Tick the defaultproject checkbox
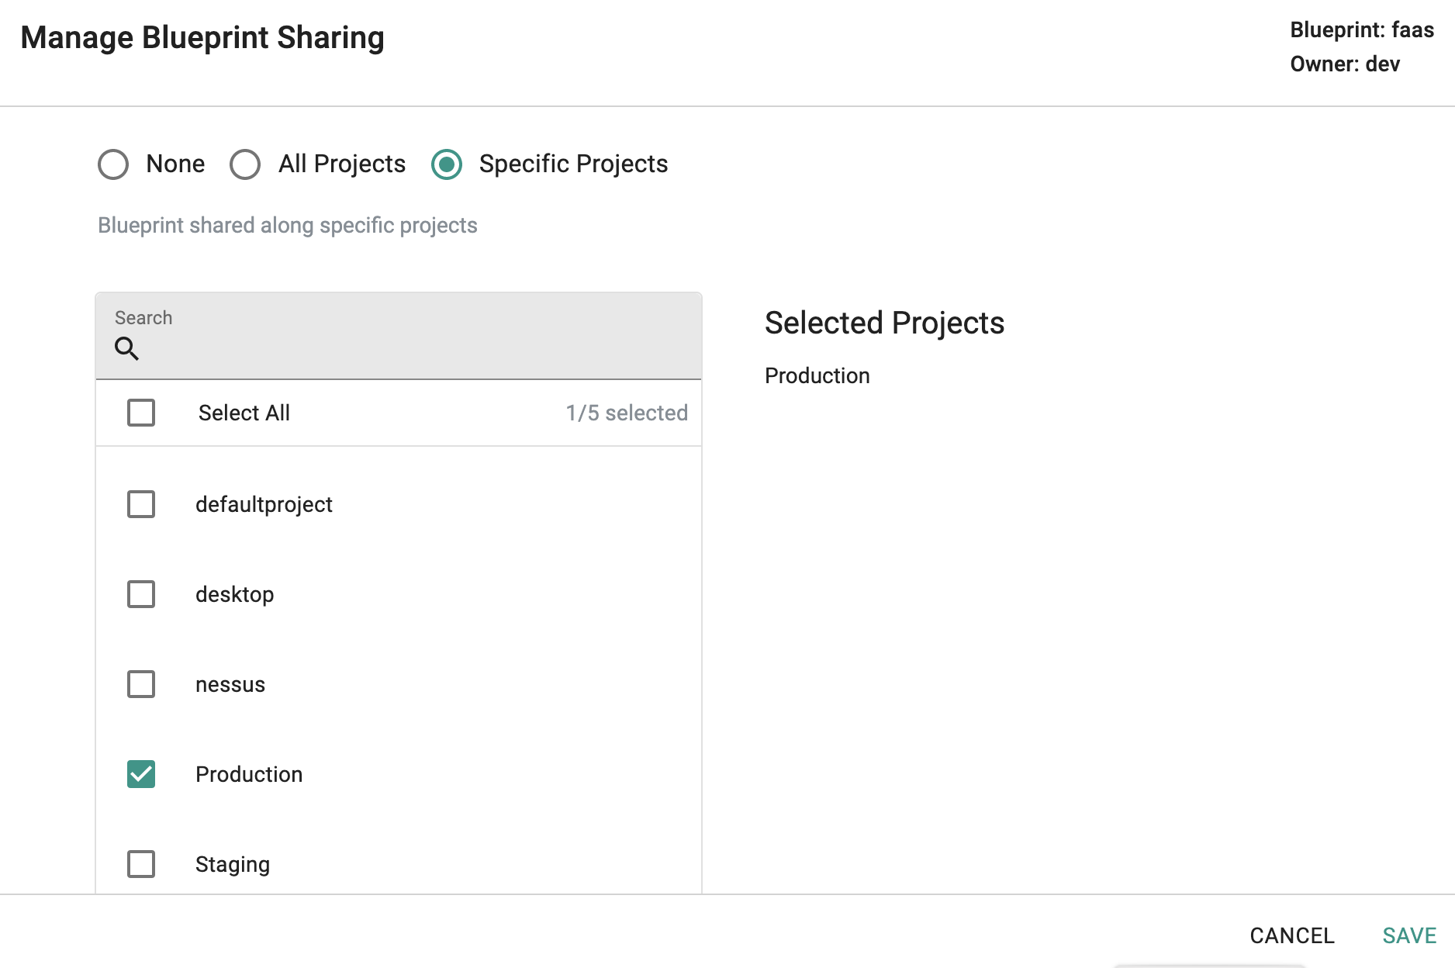Screen dimensions: 1455x968 (141, 504)
